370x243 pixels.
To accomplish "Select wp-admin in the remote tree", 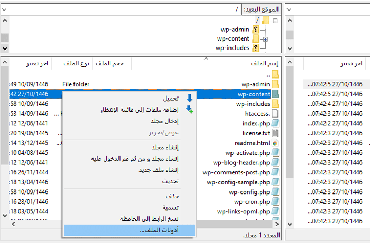I will [235, 30].
